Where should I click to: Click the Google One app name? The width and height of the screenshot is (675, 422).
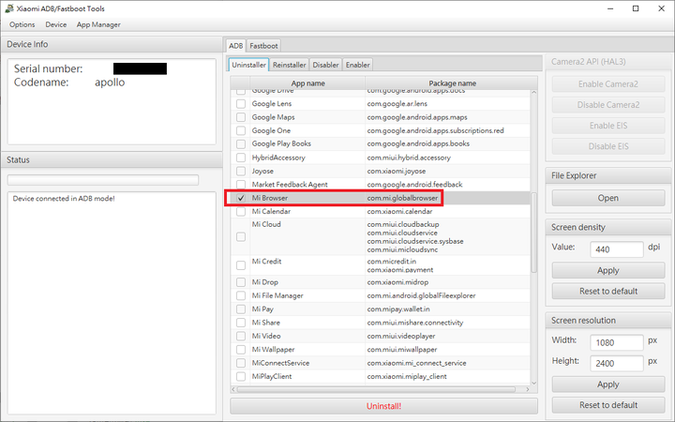pyautogui.click(x=271, y=130)
